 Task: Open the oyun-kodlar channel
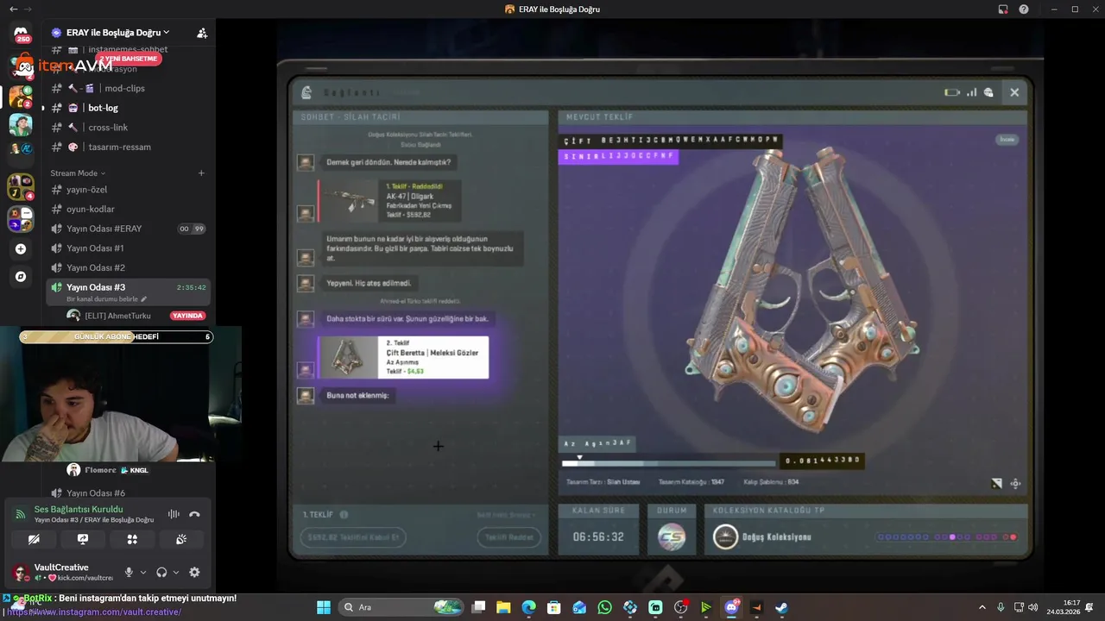(x=126, y=209)
